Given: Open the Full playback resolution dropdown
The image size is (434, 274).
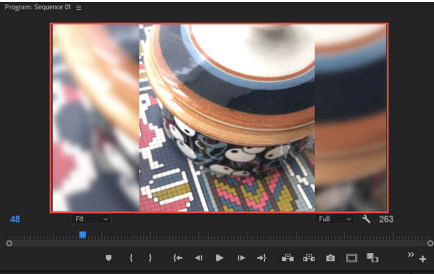Looking at the screenshot, I should point(334,219).
